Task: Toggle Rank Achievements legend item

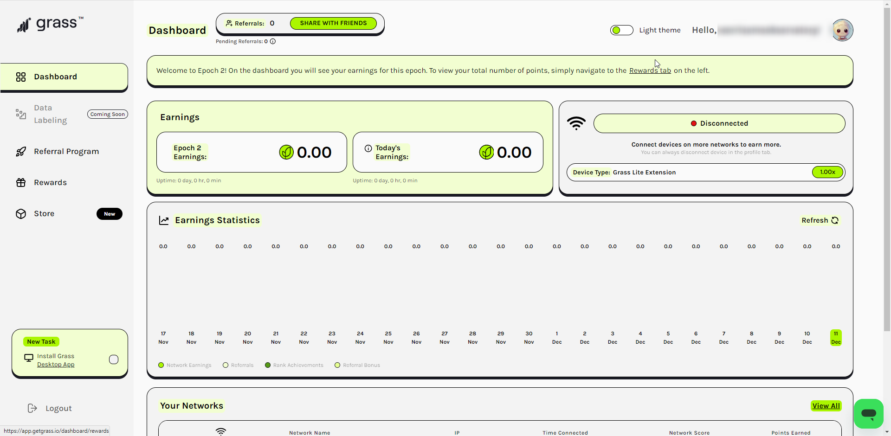Action: (x=294, y=365)
